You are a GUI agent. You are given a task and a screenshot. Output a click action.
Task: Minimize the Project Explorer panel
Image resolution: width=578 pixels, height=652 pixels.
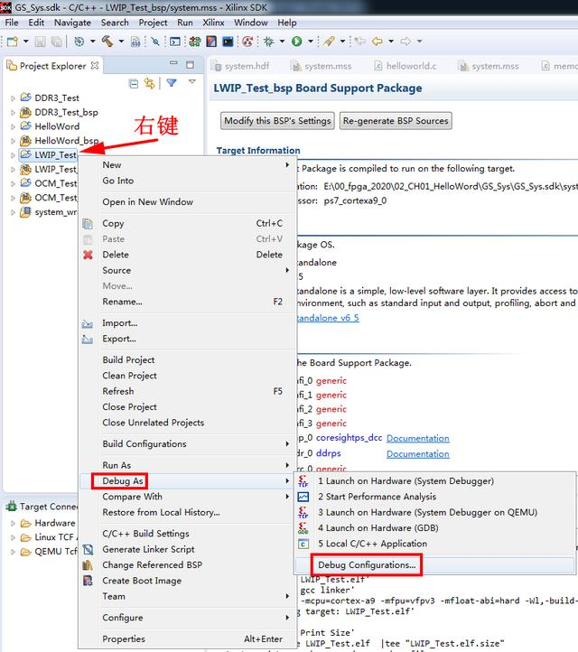(173, 63)
